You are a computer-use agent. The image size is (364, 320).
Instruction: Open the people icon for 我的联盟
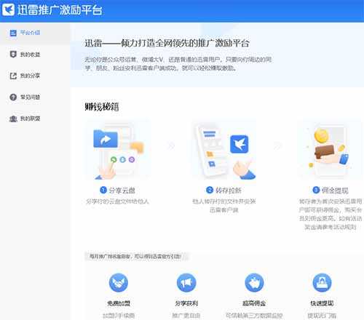point(13,119)
